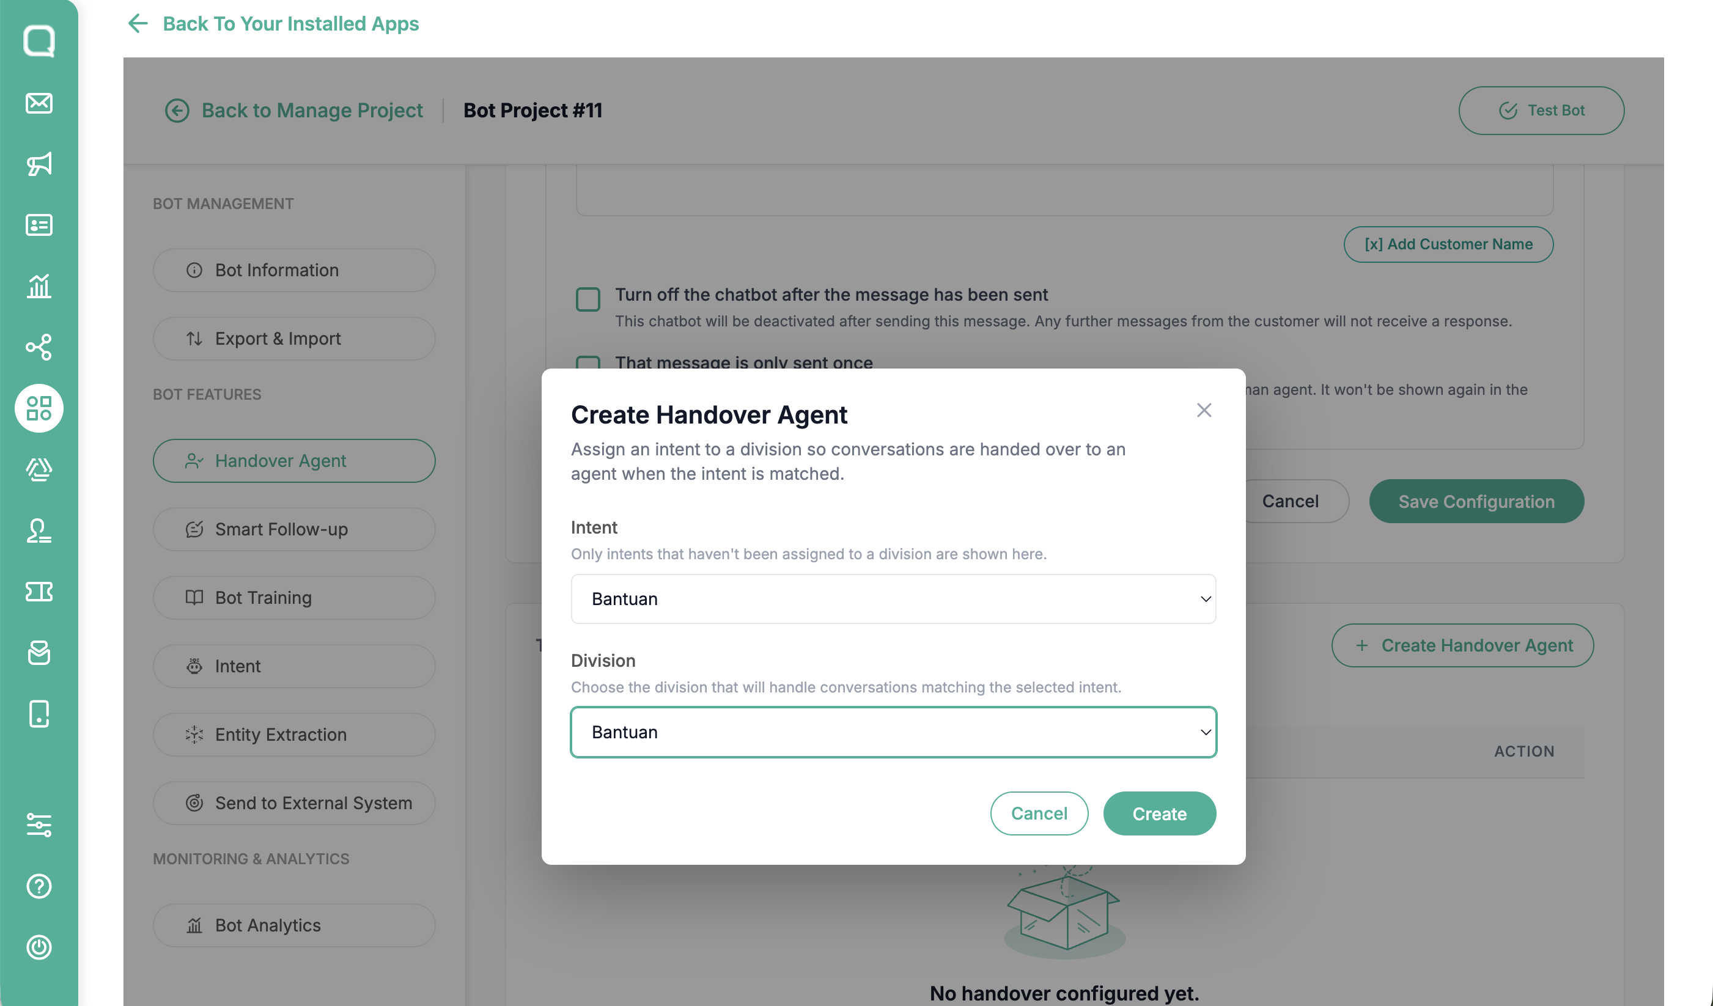Screen dimensions: 1713x1006
Task: Open the integrations share-nodes sidebar icon
Action: point(39,347)
